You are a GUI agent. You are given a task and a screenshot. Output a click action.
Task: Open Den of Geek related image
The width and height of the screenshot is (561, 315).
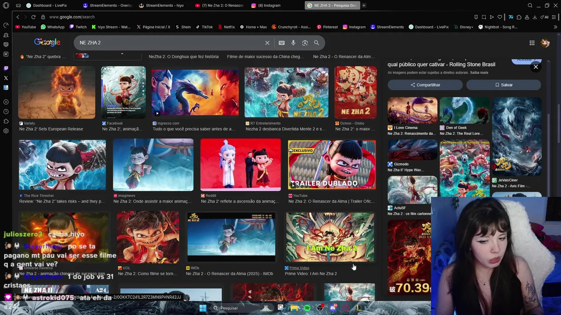pos(465,111)
